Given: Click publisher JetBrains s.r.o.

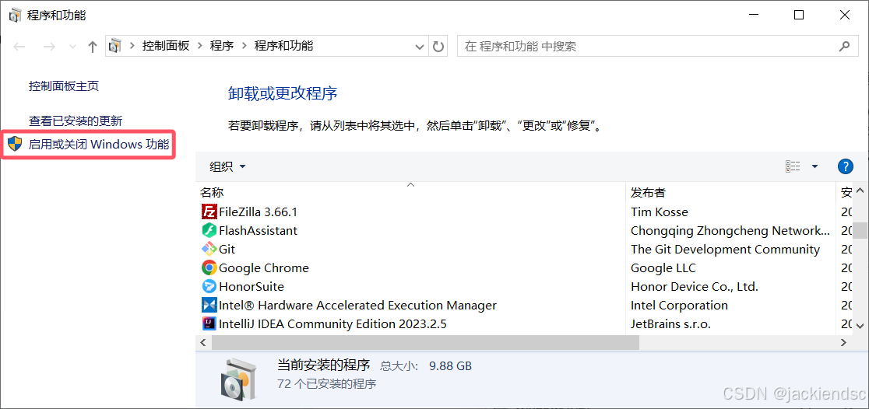Looking at the screenshot, I should [x=670, y=323].
